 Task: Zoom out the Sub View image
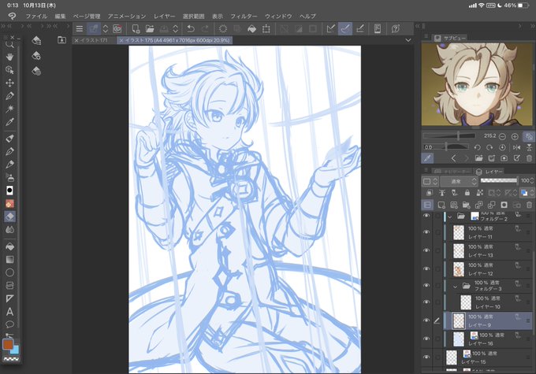[x=502, y=137]
